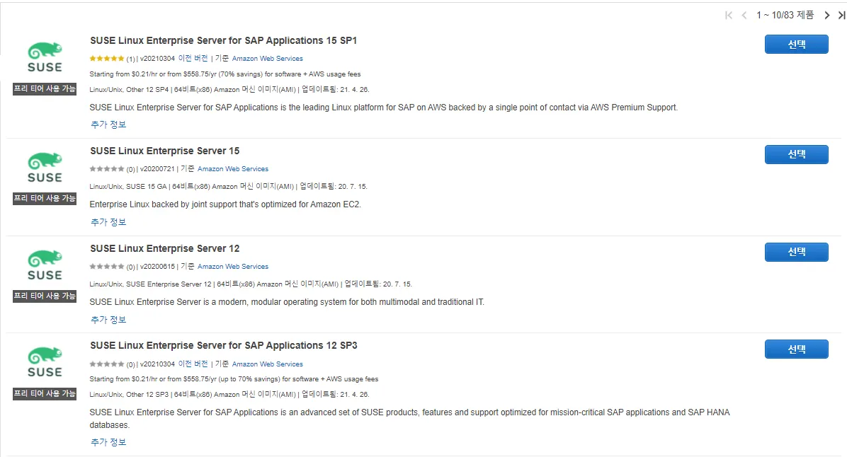The width and height of the screenshot is (847, 457).
Task: Click title SUSE Linux Enterprise Server 15
Action: click(x=165, y=151)
